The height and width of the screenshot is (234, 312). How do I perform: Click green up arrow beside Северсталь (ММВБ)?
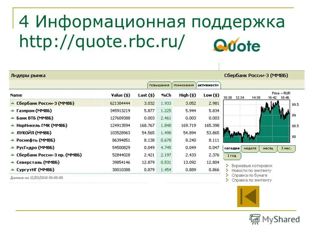pos(12,162)
